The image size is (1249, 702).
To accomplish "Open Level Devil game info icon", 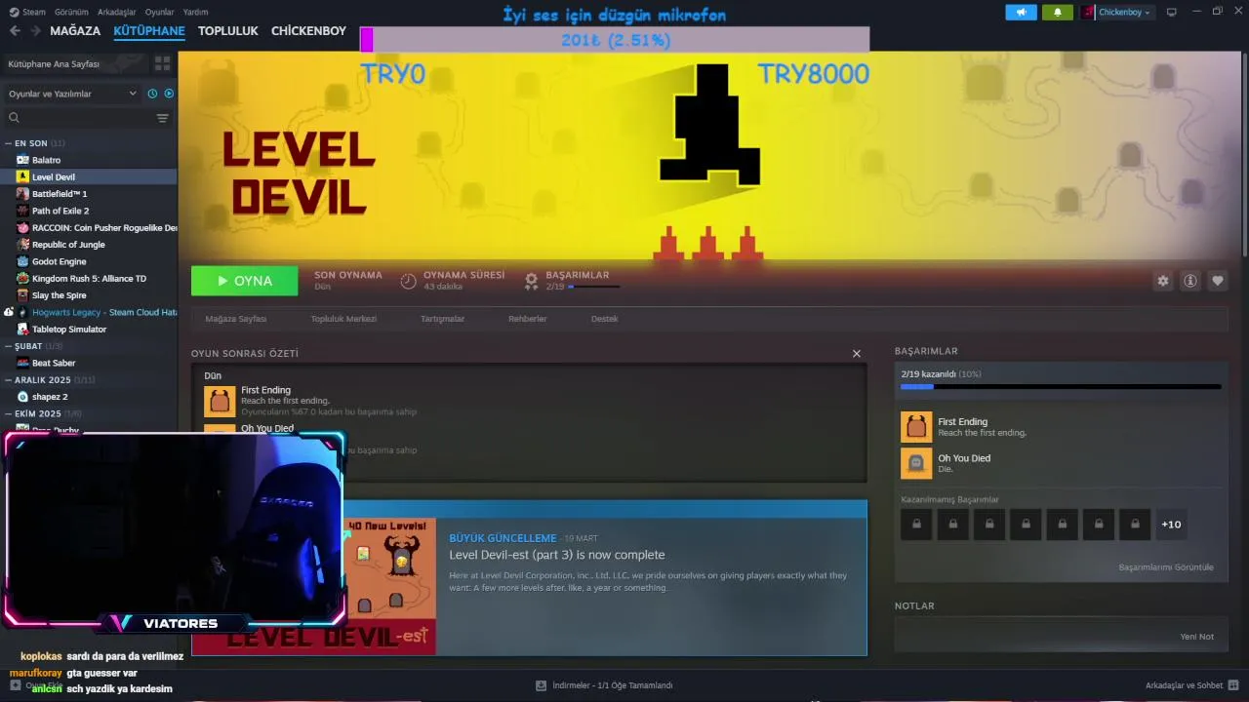I will (1189, 281).
